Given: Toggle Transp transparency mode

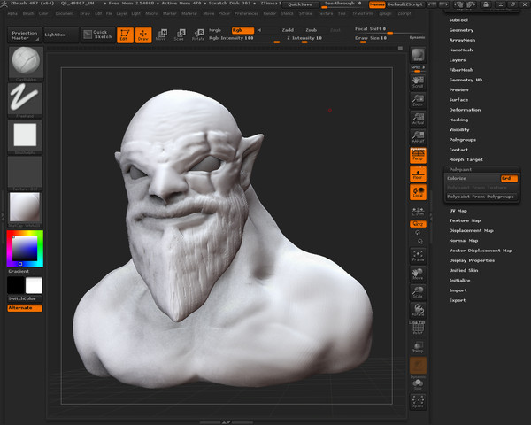Looking at the screenshot, I should [418, 347].
